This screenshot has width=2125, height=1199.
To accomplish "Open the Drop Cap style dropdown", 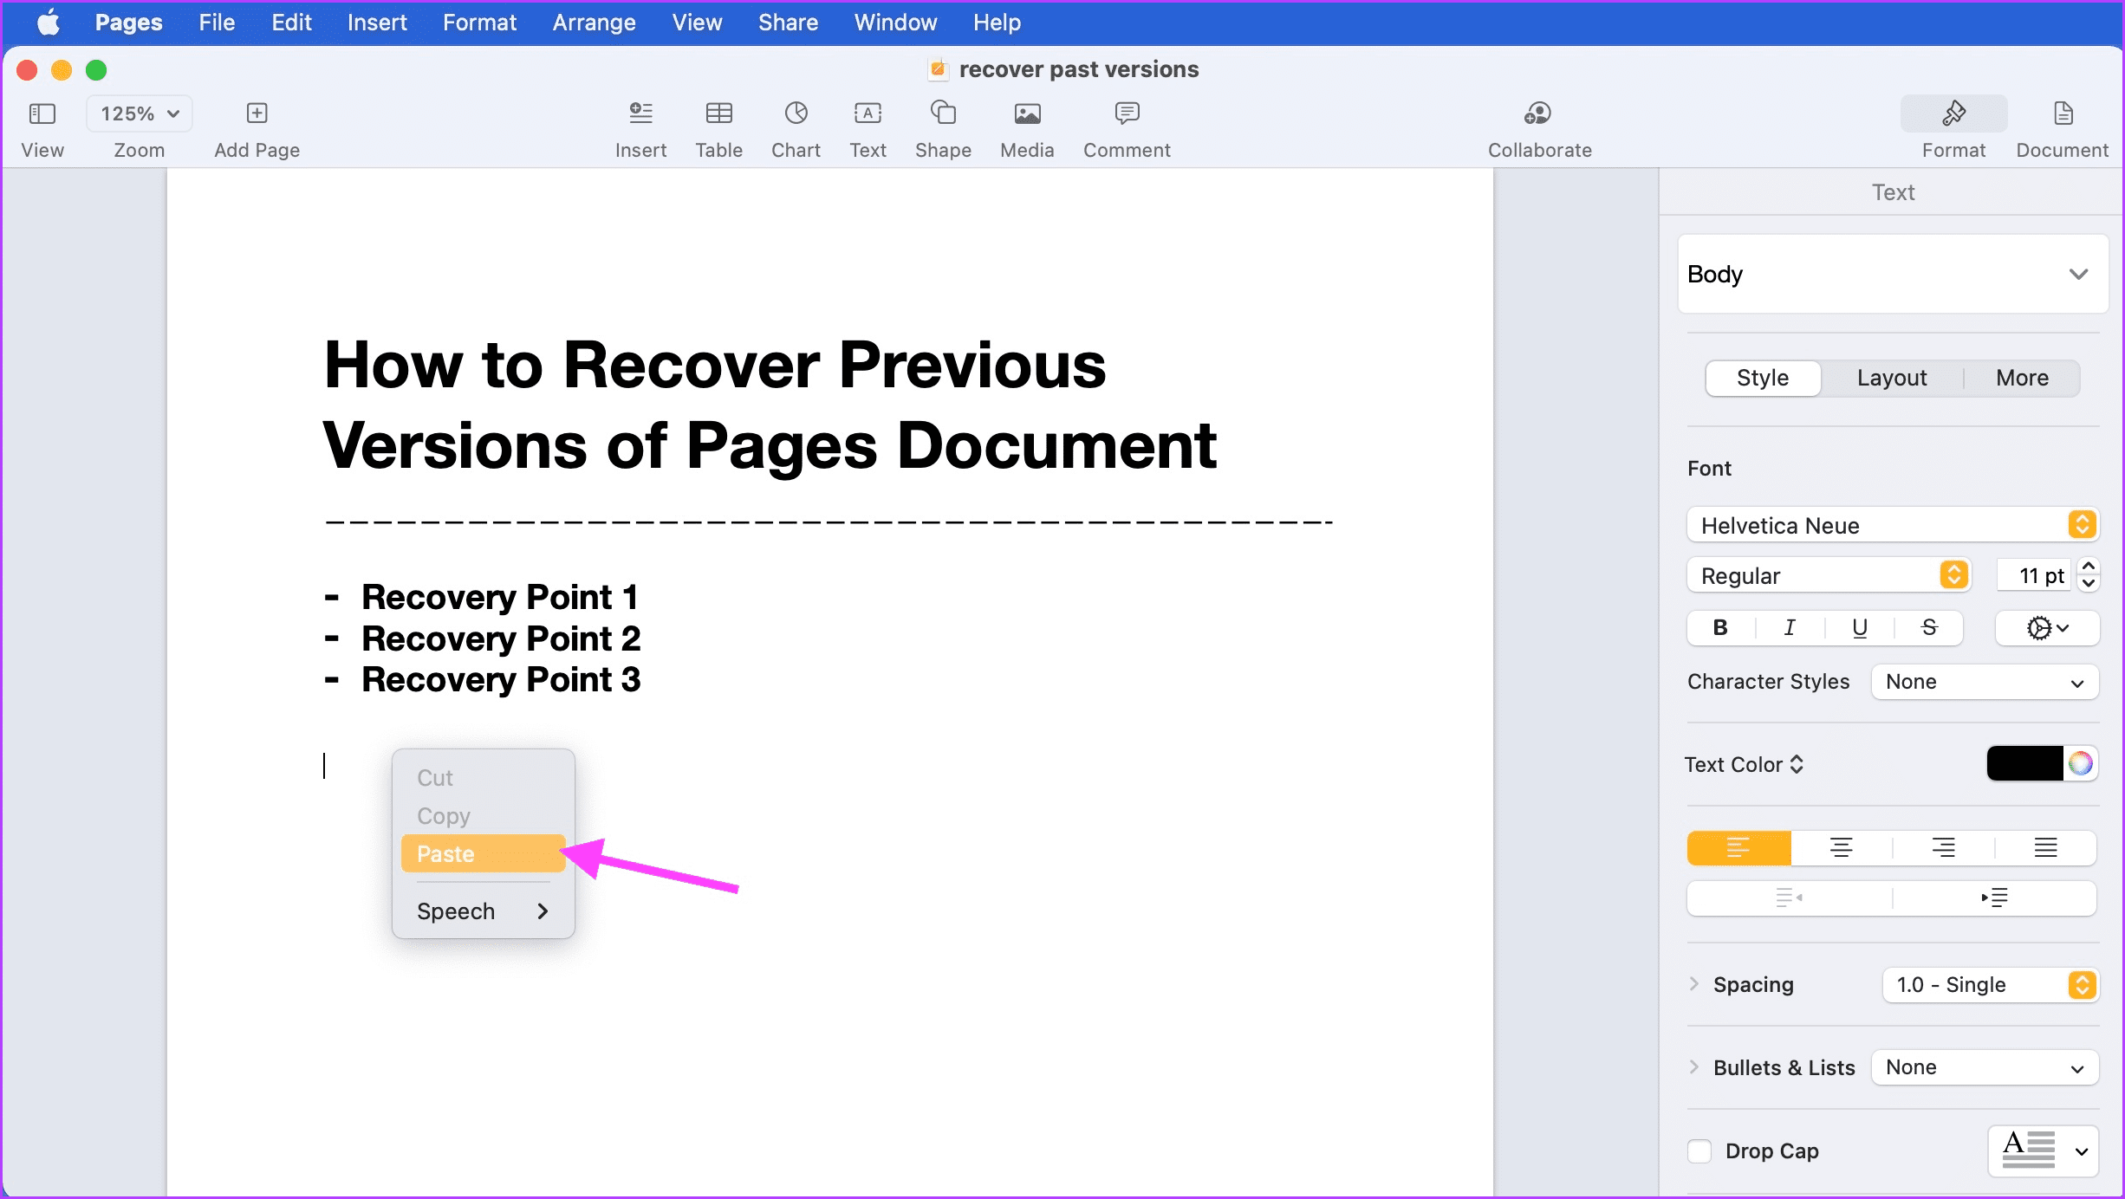I will pyautogui.click(x=2044, y=1151).
